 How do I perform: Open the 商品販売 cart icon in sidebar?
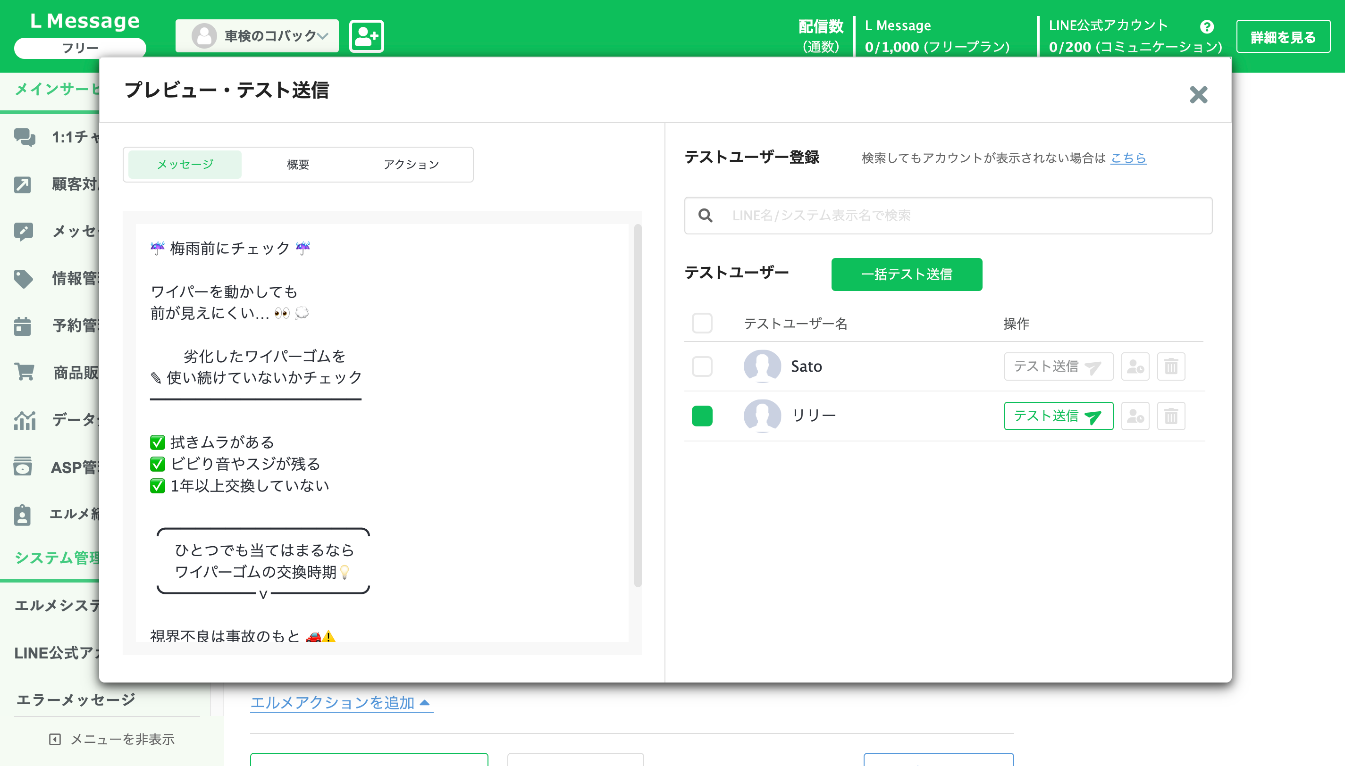click(24, 372)
